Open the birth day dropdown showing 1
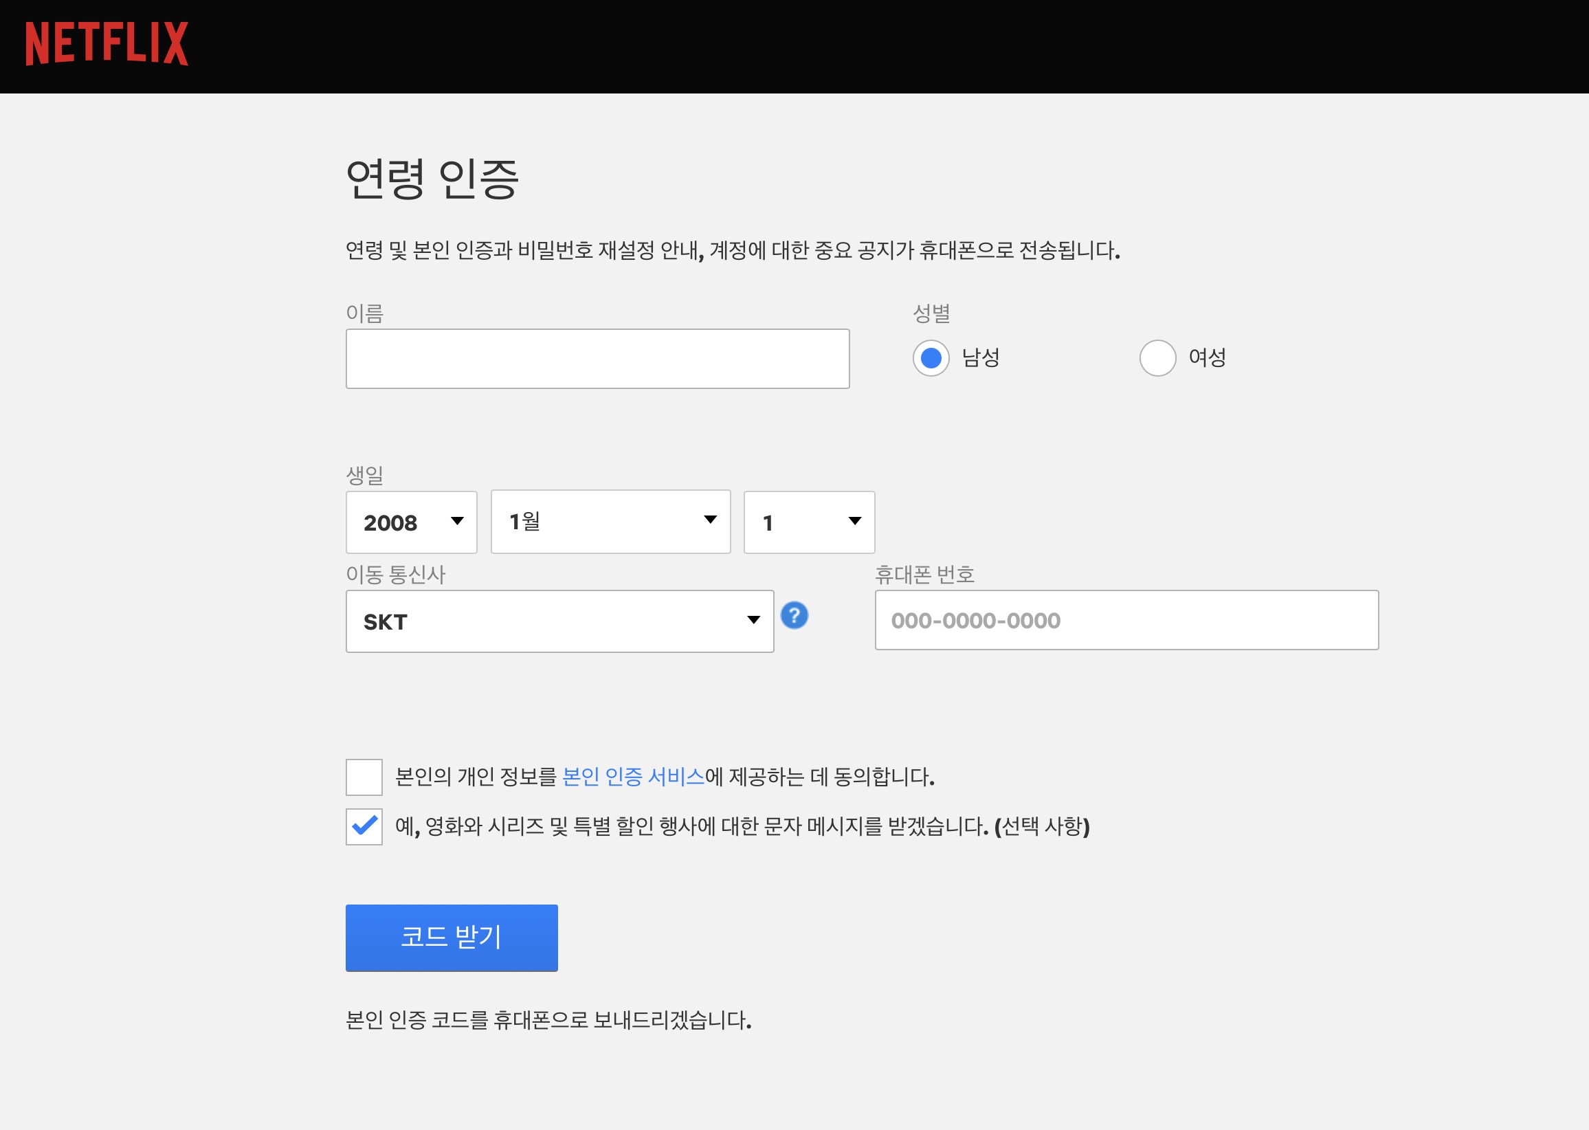Viewport: 1589px width, 1130px height. [809, 522]
